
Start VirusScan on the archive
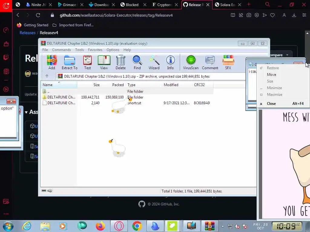[191, 62]
